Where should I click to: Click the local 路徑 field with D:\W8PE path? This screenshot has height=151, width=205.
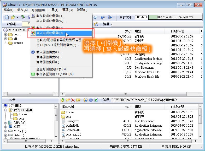[157, 100]
